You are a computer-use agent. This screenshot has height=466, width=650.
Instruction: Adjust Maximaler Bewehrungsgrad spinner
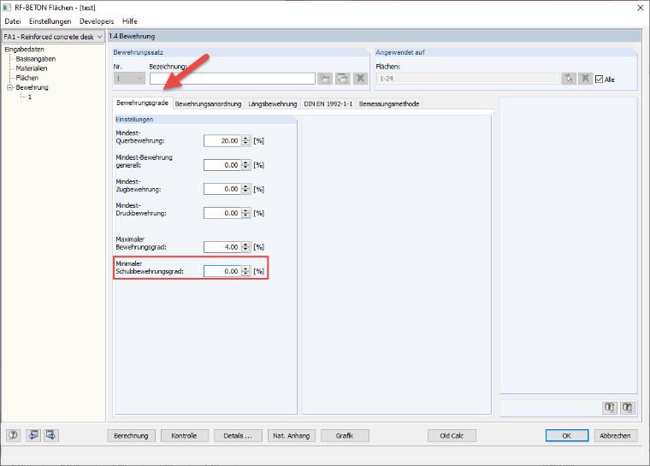(x=245, y=247)
